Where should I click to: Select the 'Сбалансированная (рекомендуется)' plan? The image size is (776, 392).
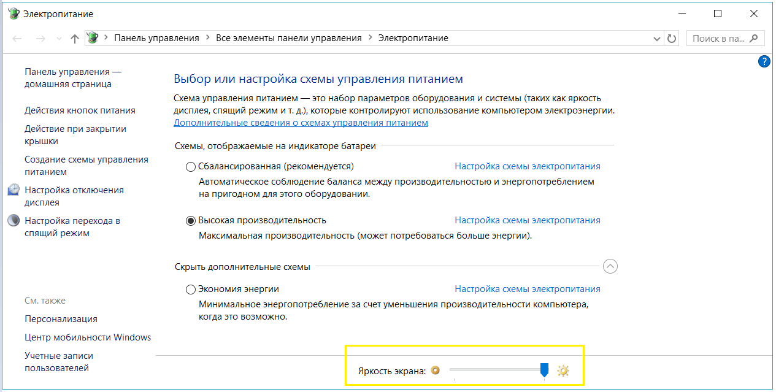(191, 167)
